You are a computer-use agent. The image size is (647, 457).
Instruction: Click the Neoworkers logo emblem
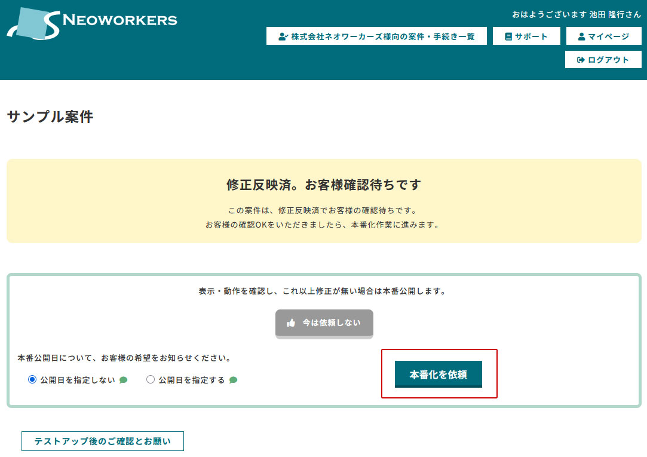33,24
